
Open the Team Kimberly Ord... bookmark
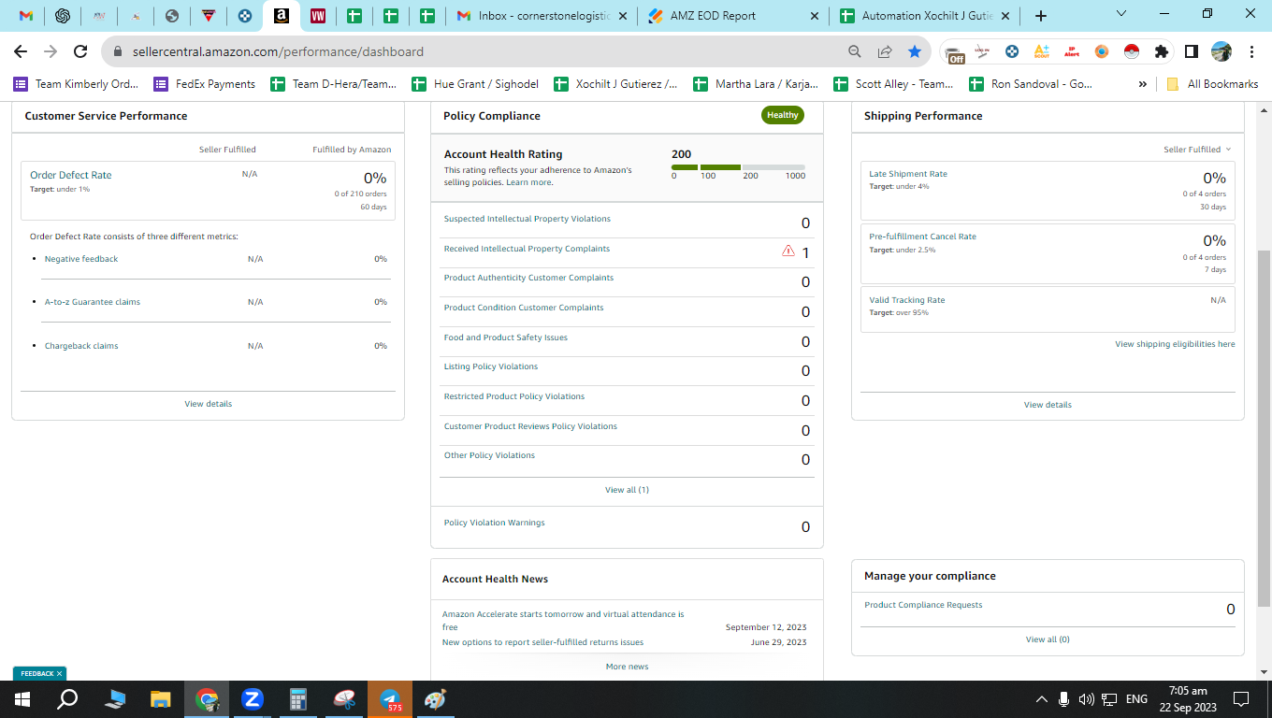pyautogui.click(x=76, y=84)
